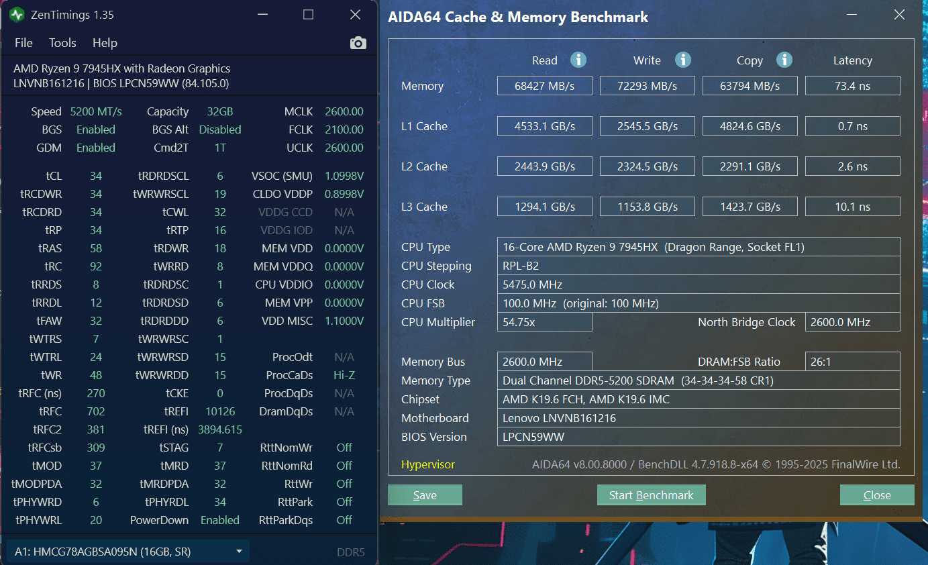Open the Write info icon in AIDA64
928x565 pixels.
(x=682, y=60)
